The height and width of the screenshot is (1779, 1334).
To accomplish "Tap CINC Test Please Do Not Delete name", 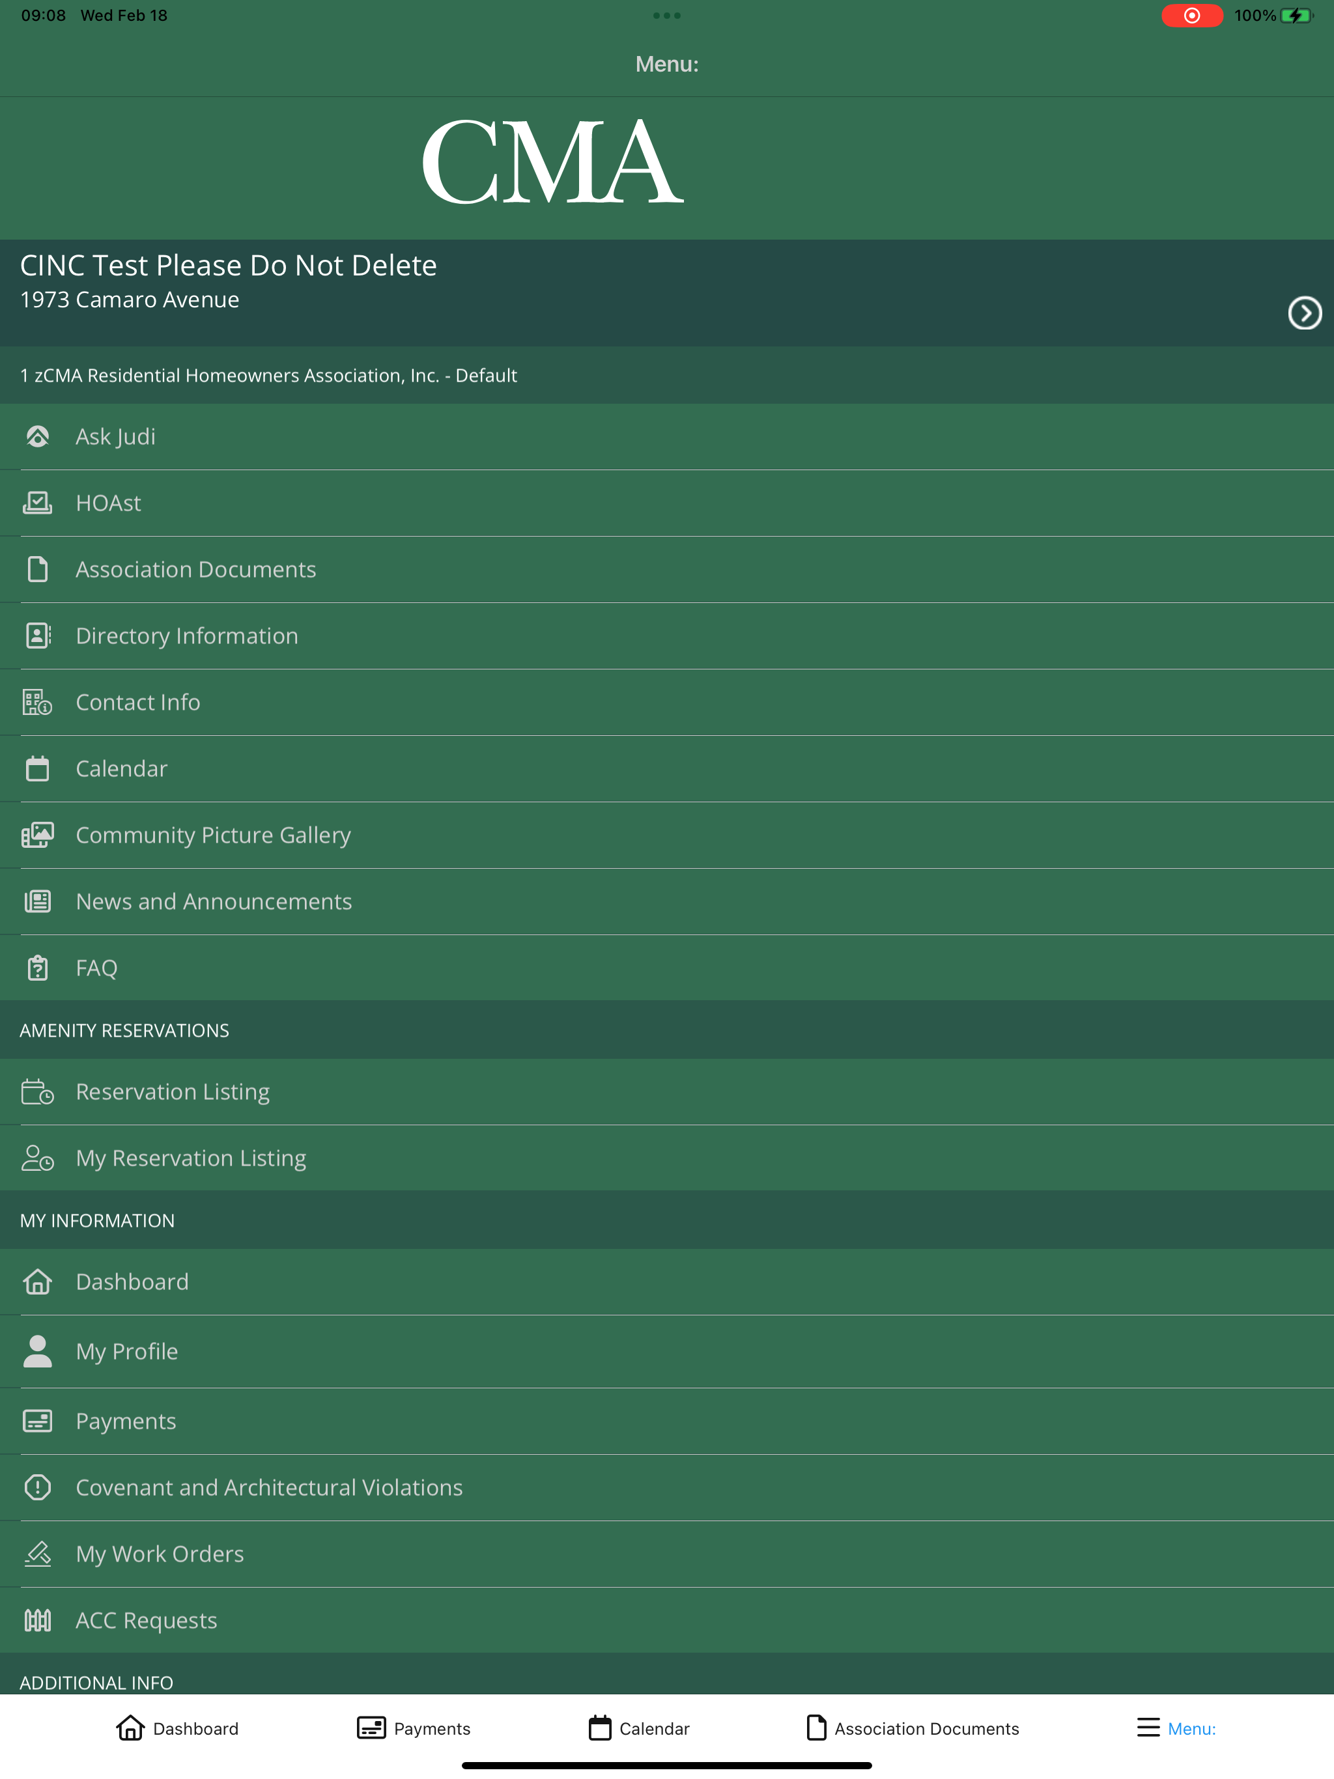I will [x=229, y=266].
